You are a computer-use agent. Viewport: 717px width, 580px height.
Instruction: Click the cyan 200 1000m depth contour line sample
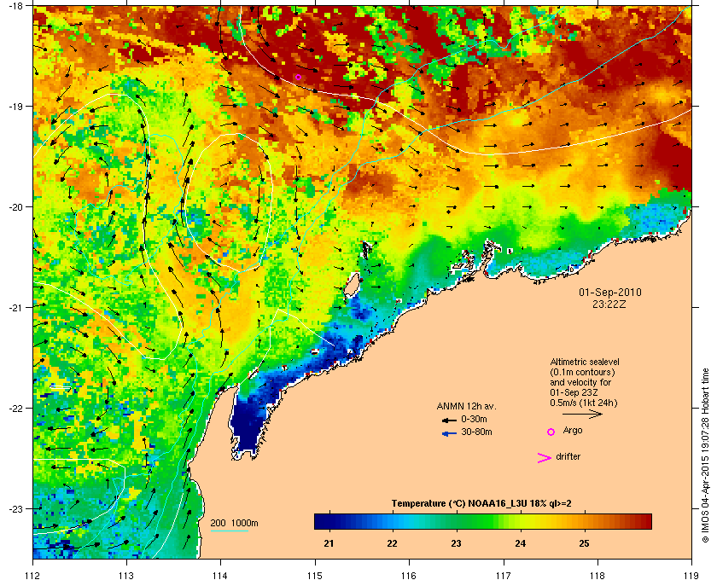(229, 531)
